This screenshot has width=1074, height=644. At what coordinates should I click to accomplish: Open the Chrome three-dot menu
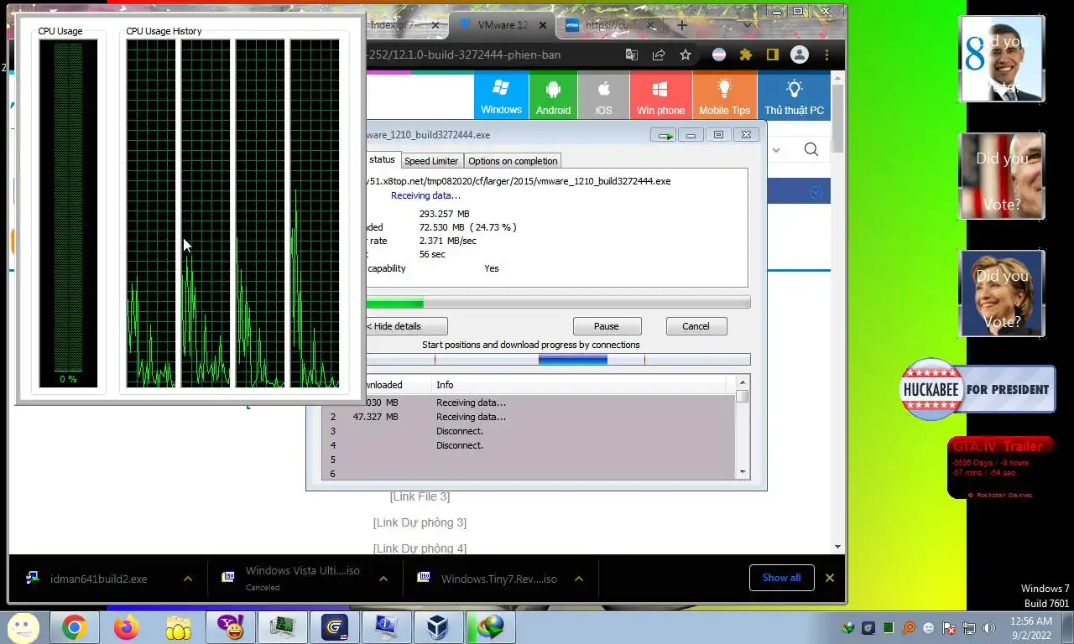(827, 55)
